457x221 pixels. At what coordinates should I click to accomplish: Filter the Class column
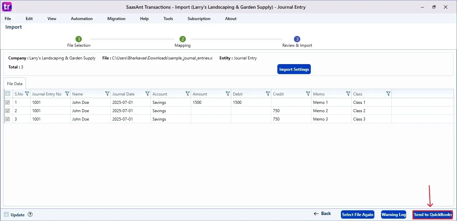pos(388,94)
